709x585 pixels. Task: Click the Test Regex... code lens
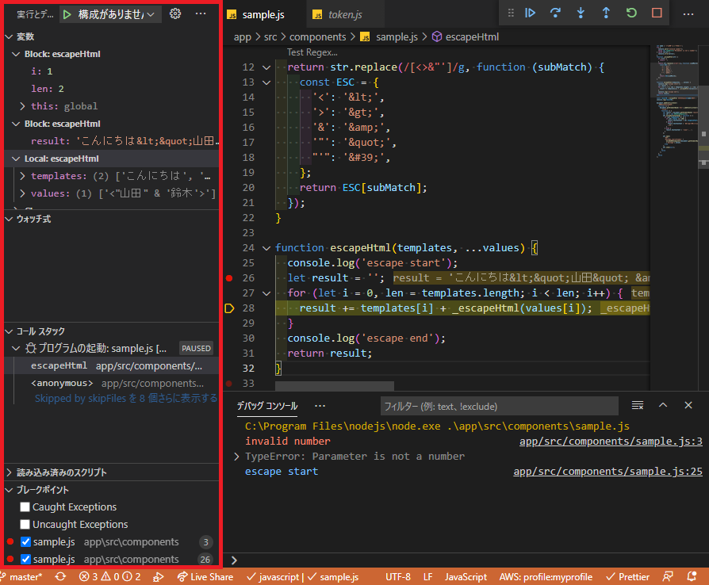coord(312,52)
